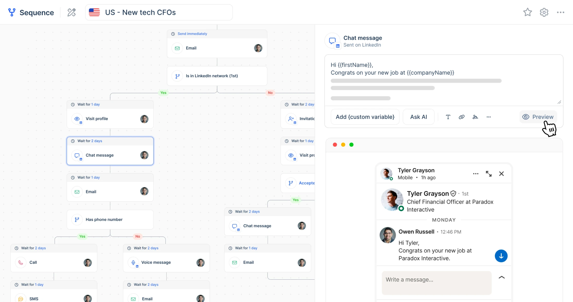Screen dimensions: 573x302
Task: Select the Visit profile step
Action: pos(110,119)
